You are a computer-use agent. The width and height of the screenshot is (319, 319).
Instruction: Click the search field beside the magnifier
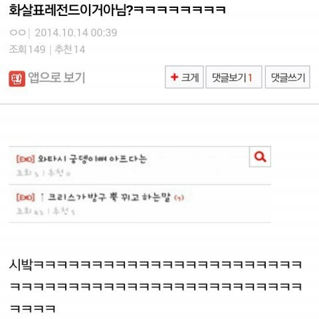129,157
